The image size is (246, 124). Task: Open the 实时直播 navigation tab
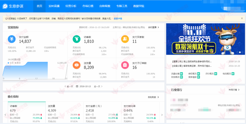tap(54, 6)
